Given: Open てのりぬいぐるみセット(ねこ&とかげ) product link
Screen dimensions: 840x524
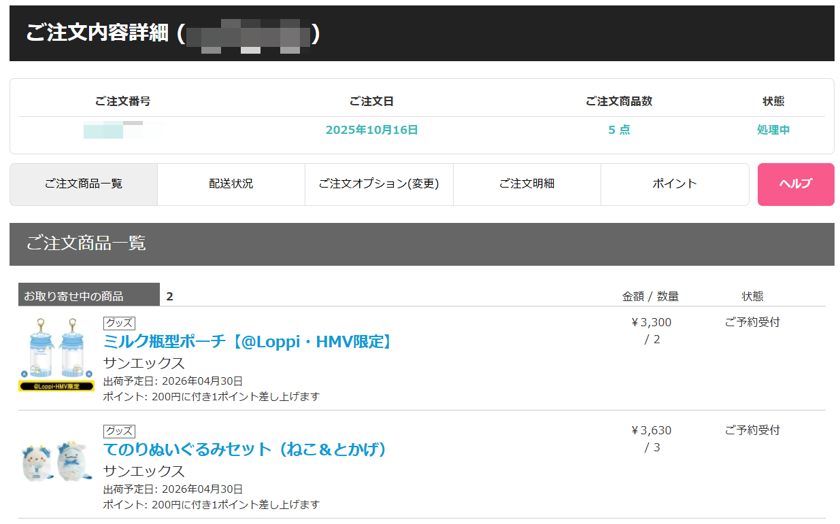Looking at the screenshot, I should pyautogui.click(x=246, y=449).
